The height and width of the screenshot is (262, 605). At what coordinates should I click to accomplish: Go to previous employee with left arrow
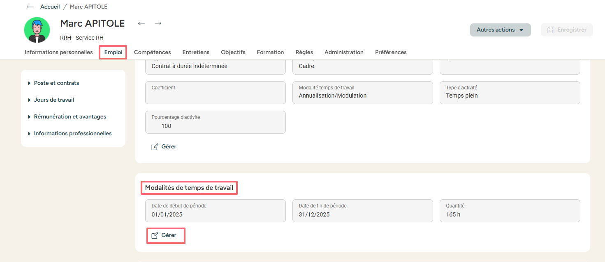(141, 23)
